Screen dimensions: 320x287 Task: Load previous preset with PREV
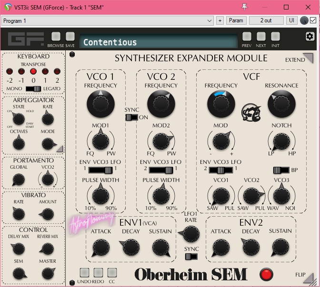247,37
